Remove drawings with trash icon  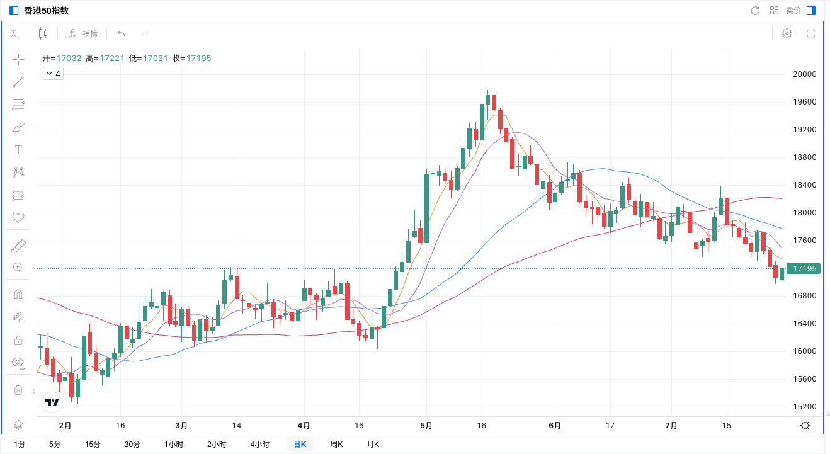coord(18,390)
